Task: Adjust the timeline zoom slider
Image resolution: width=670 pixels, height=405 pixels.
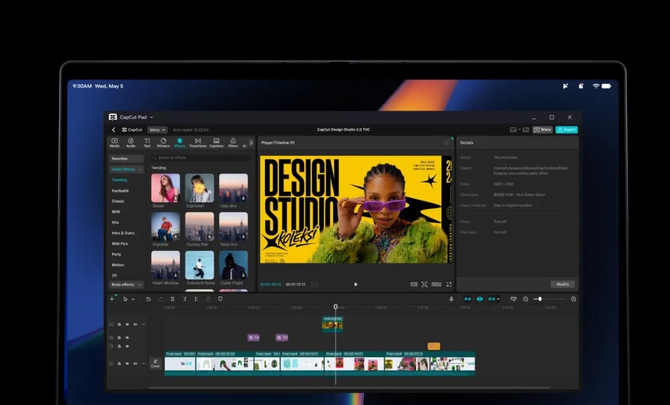Action: pyautogui.click(x=550, y=299)
